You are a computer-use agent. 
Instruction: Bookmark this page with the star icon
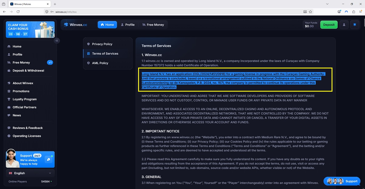pos(311,12)
